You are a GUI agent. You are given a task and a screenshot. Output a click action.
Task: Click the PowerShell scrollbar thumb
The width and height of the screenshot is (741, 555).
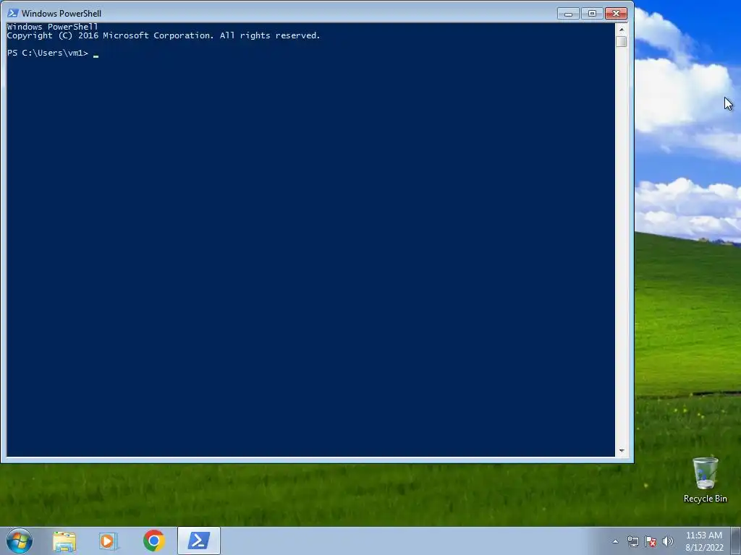tap(622, 41)
